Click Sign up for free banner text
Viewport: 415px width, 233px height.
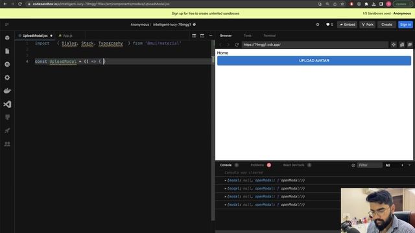tap(206, 14)
